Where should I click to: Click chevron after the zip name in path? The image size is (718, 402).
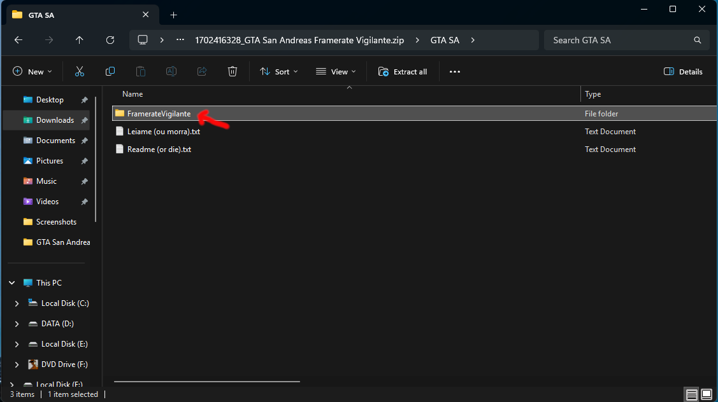[x=417, y=40]
